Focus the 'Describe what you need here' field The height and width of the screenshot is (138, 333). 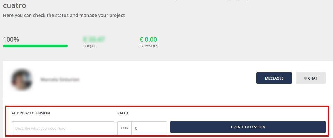(63, 128)
